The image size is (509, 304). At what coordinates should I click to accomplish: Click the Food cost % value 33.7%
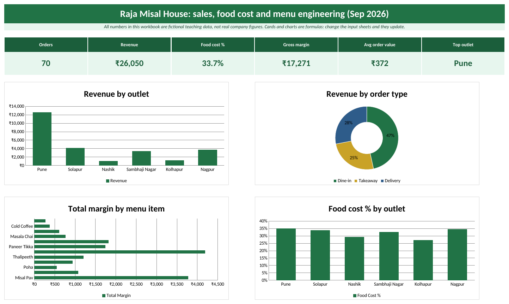click(x=213, y=64)
